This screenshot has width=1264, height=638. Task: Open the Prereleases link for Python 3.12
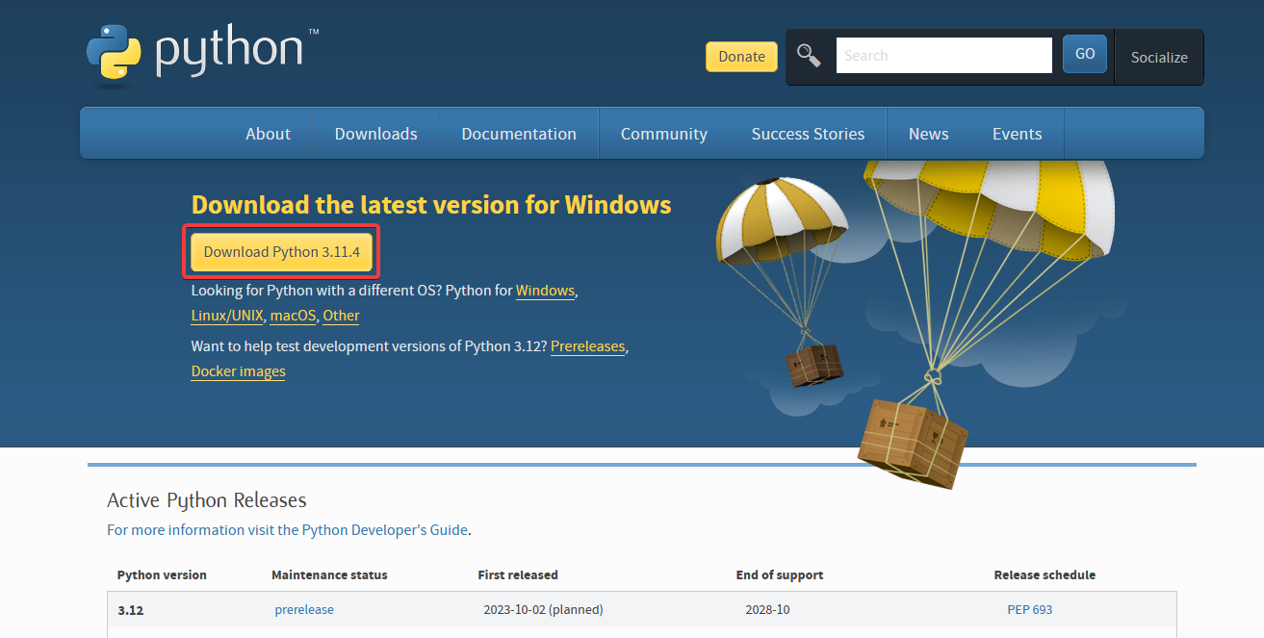tap(587, 345)
